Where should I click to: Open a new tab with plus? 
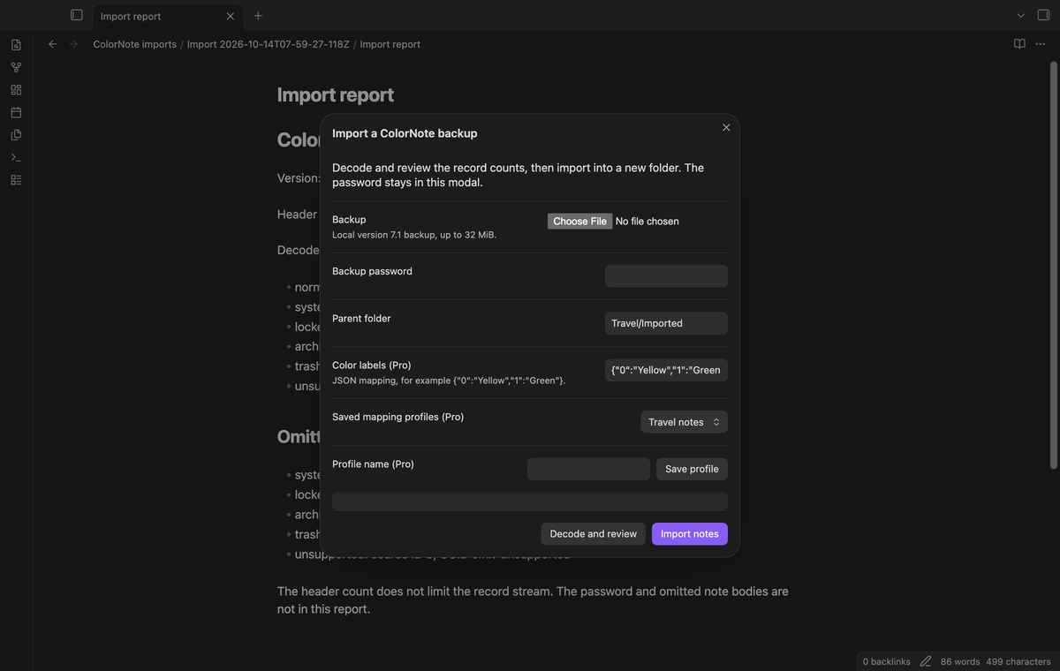(258, 16)
